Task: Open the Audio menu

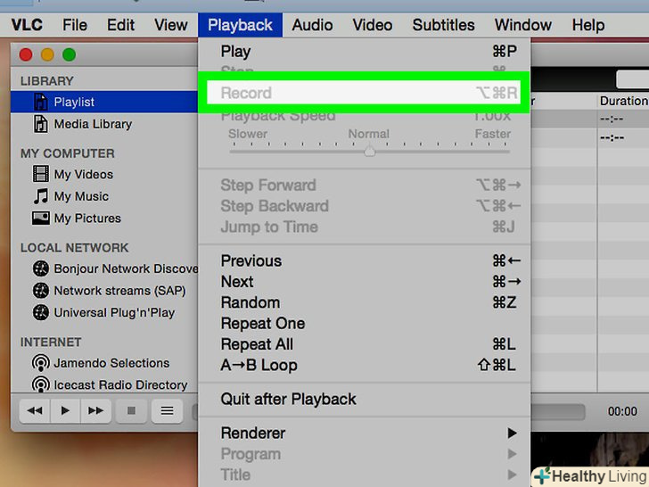Action: [312, 25]
